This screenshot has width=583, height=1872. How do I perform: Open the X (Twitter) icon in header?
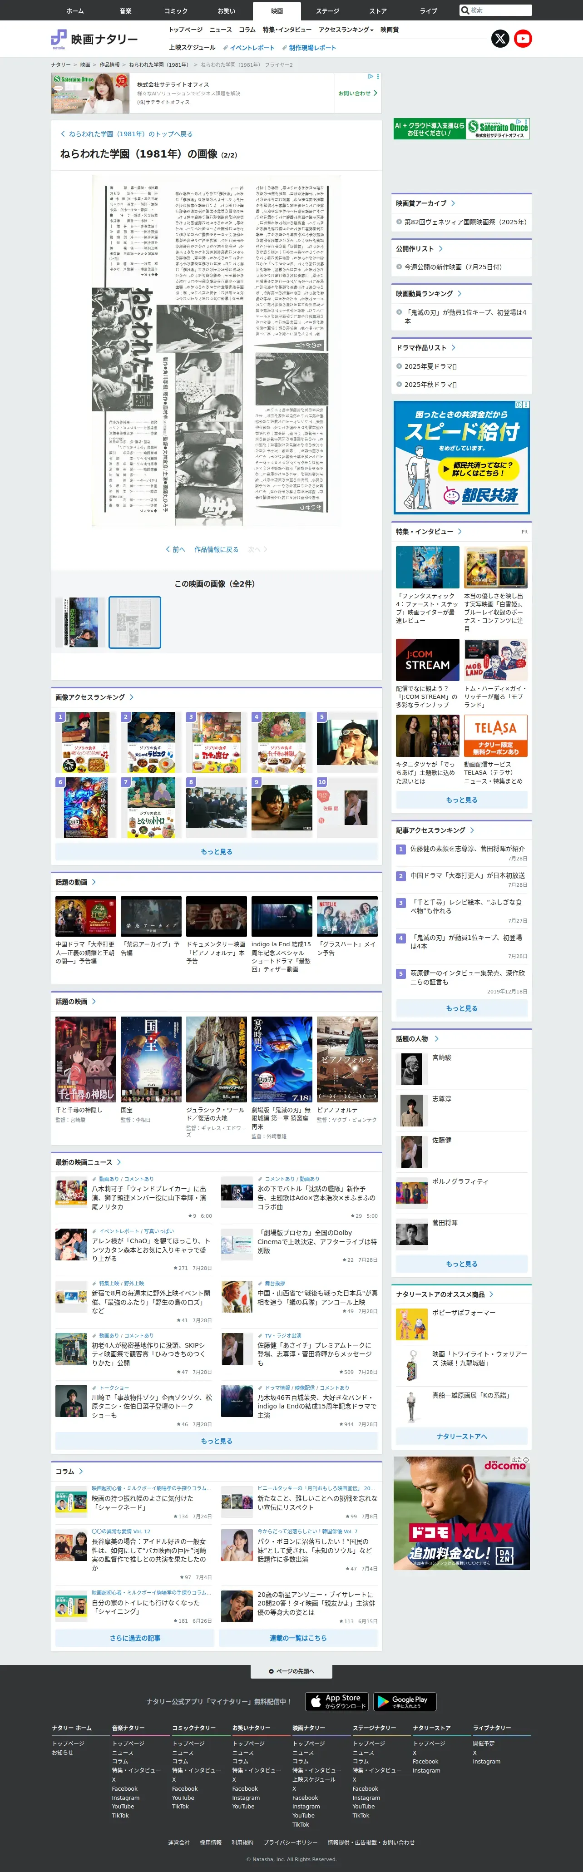[500, 39]
